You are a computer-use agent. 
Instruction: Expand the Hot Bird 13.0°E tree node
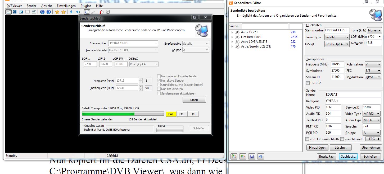(x=232, y=37)
